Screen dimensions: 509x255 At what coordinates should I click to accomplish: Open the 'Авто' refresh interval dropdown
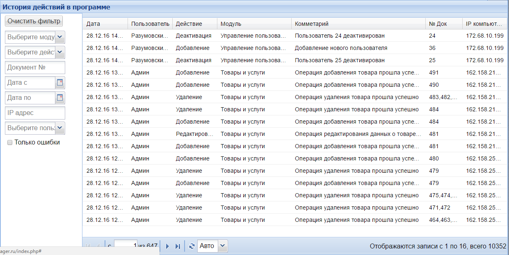pos(222,246)
